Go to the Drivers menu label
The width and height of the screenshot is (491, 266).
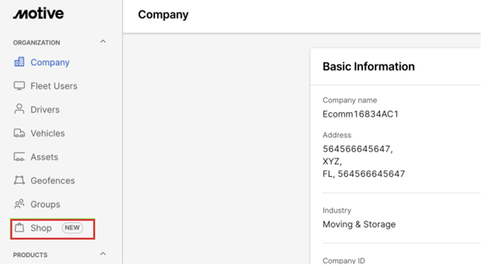tap(45, 109)
